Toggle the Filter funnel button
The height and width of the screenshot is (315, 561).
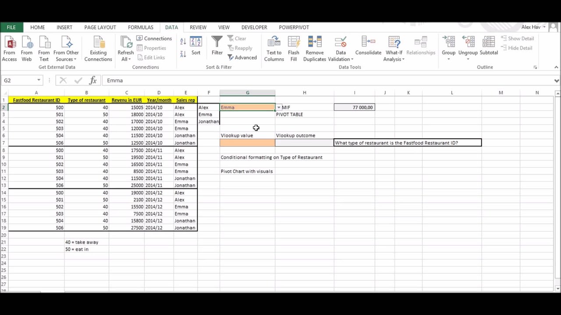click(x=217, y=46)
